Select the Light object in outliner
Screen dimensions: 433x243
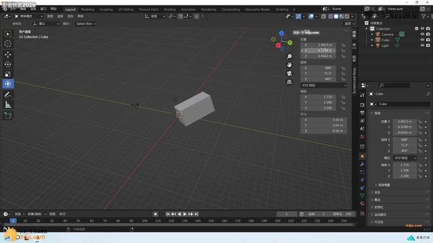(x=385, y=46)
